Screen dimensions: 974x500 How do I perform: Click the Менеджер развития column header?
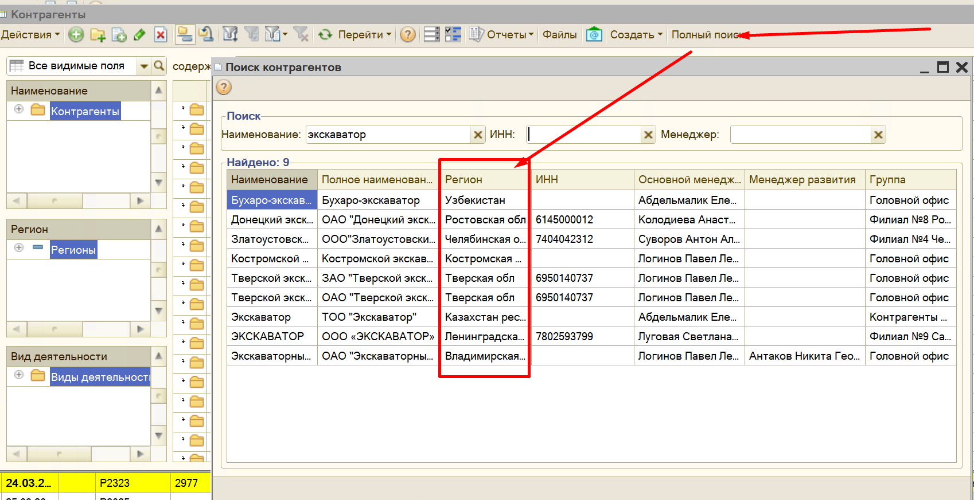pos(805,180)
